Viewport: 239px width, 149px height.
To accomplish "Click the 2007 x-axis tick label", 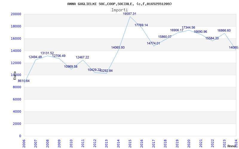I will click(x=36, y=143).
